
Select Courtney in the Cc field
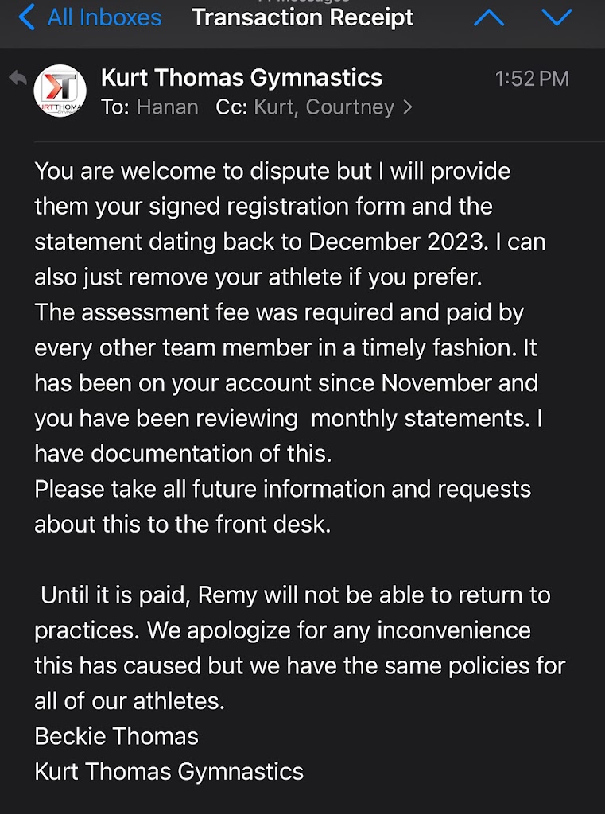(350, 107)
